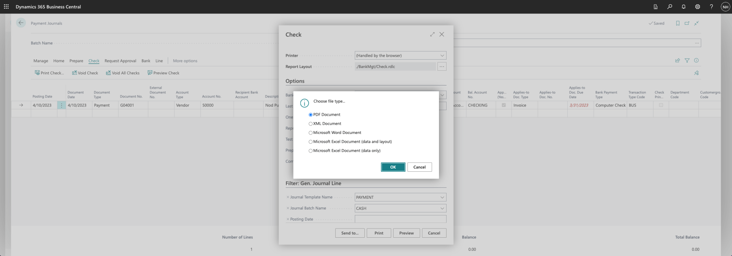The height and width of the screenshot is (256, 732).
Task: Select XML Document file type
Action: (x=311, y=124)
